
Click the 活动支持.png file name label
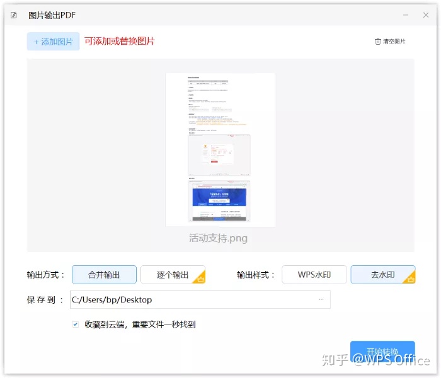218,238
